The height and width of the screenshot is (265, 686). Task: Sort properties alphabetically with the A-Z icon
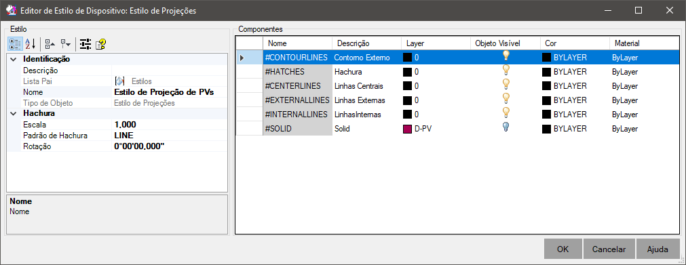(30, 43)
